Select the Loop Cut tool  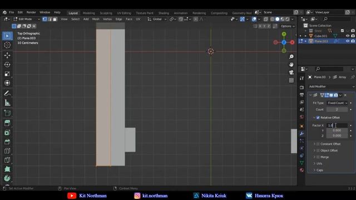7,151
